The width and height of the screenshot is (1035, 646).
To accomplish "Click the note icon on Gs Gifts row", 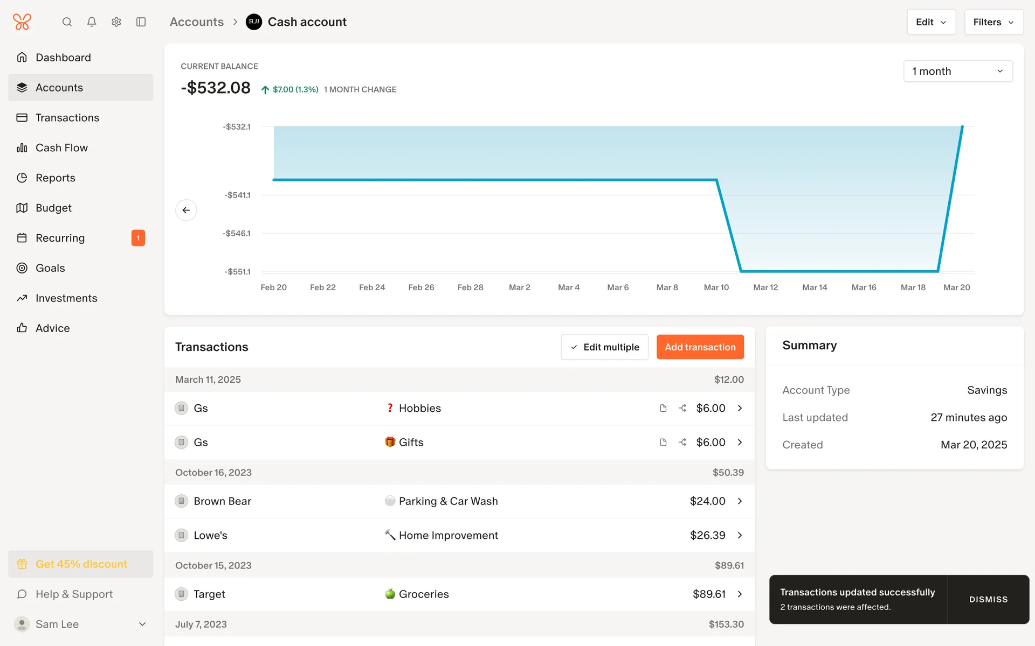I will 663,442.
